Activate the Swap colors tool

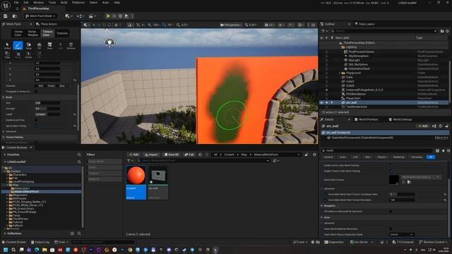pos(28,45)
